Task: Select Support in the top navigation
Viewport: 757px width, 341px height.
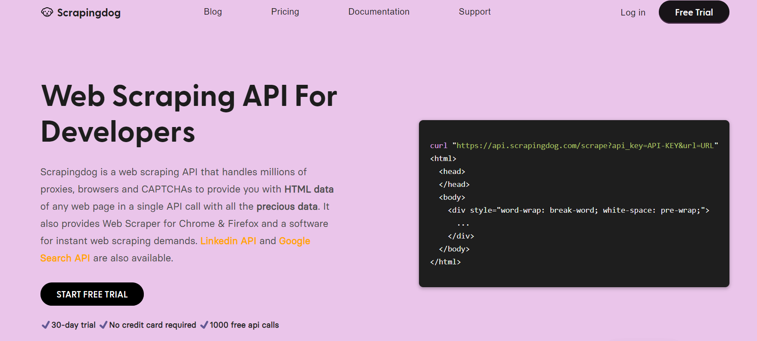Action: point(475,12)
